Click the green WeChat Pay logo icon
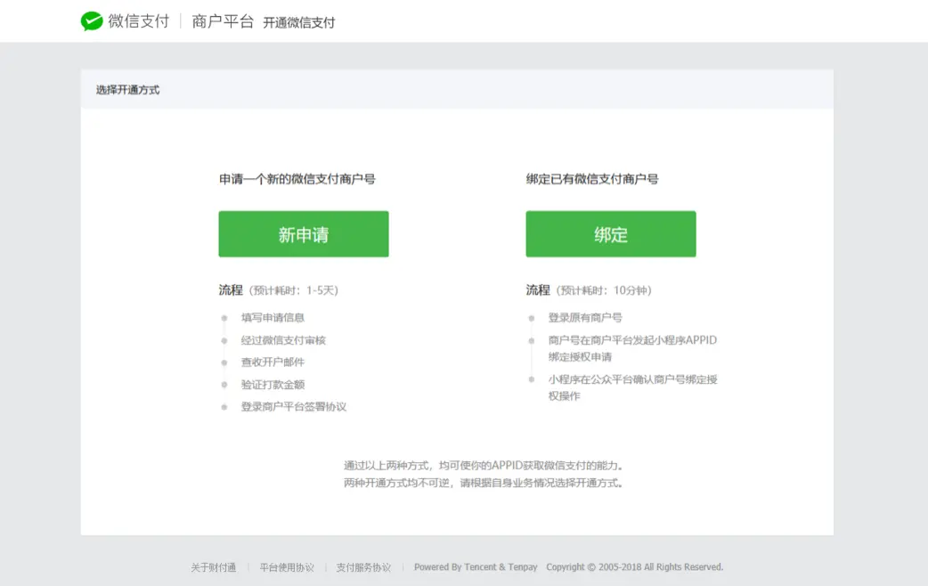Image resolution: width=928 pixels, height=586 pixels. pos(92,20)
